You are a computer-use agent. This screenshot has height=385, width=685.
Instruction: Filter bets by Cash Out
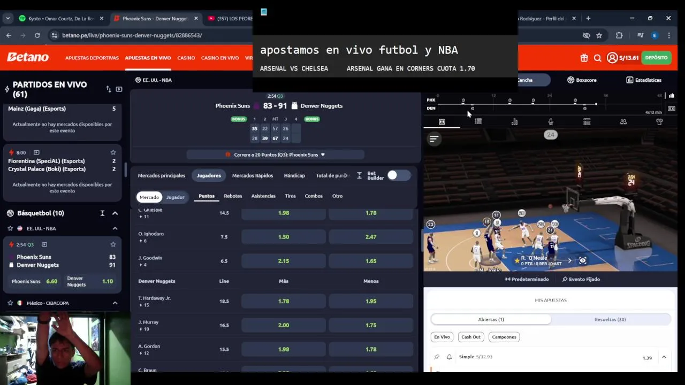point(471,337)
